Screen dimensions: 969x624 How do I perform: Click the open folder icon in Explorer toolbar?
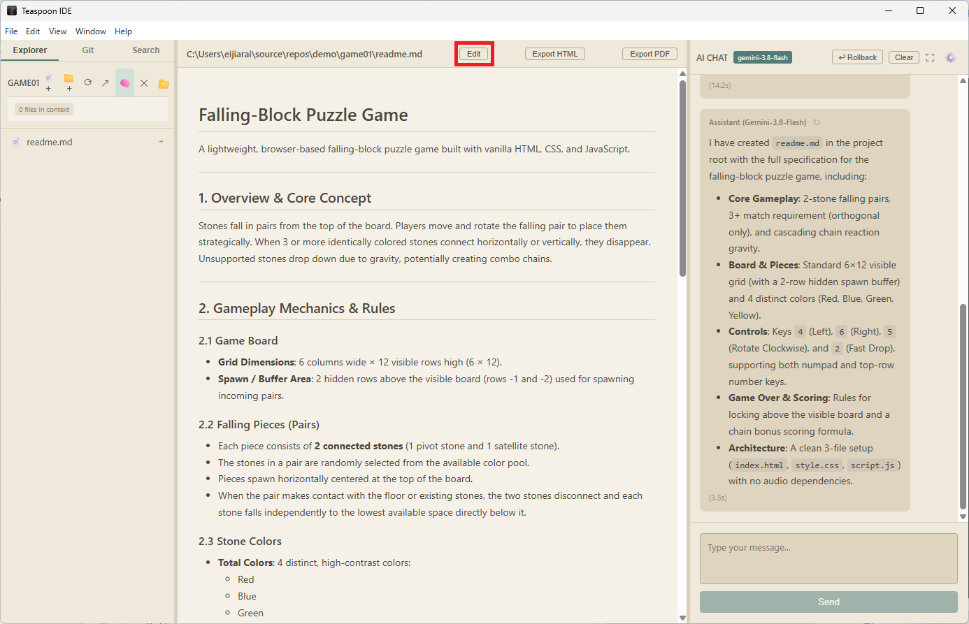tap(164, 84)
